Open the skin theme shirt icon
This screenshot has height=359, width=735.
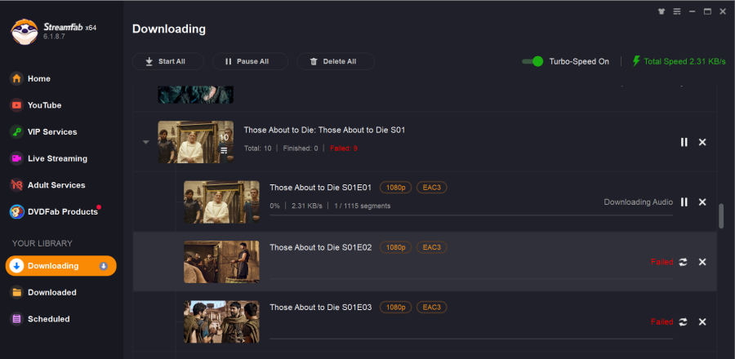pos(661,11)
